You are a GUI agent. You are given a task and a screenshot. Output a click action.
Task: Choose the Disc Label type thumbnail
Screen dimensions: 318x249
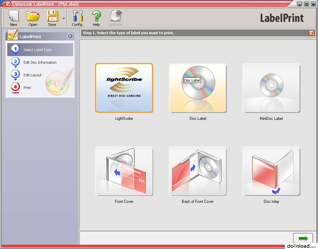tap(198, 88)
